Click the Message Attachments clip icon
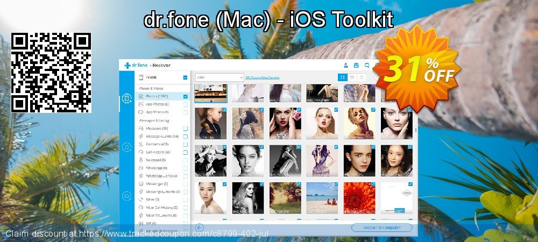Screen dimensions: 538x242 [x=140, y=136]
